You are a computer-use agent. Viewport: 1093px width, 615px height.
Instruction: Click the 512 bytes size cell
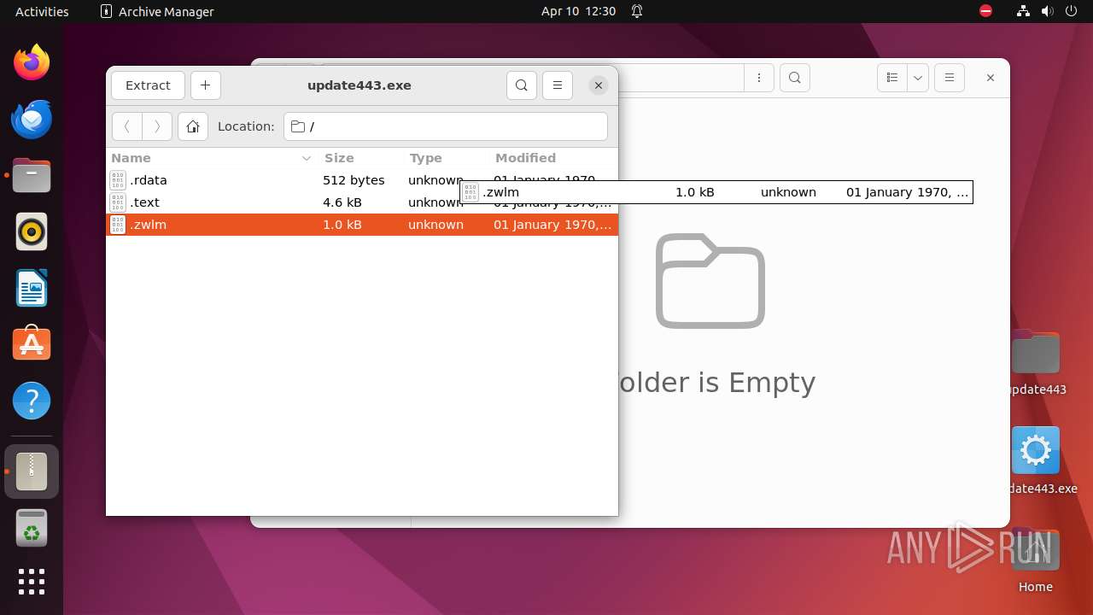click(x=354, y=180)
